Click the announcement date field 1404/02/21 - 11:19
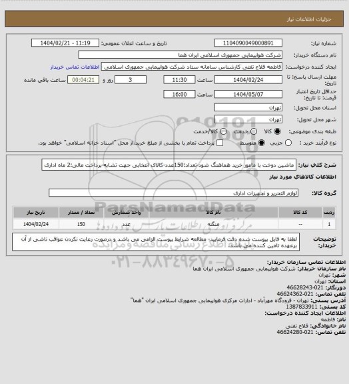This screenshot has width=349, height=384. click(65, 43)
